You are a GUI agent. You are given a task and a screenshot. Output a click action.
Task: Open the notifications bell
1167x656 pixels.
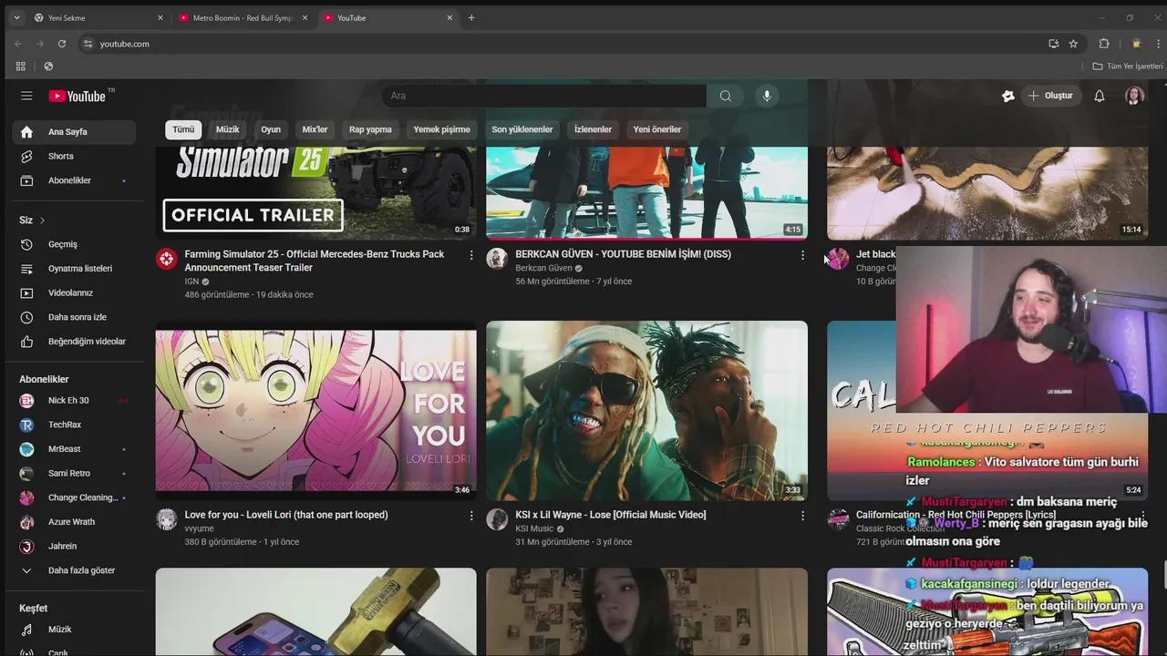coord(1100,96)
